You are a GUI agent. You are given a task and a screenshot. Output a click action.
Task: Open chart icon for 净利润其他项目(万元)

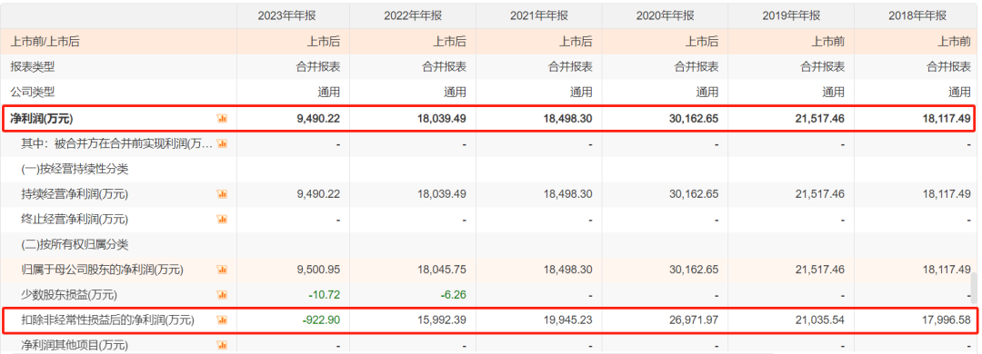click(x=222, y=345)
